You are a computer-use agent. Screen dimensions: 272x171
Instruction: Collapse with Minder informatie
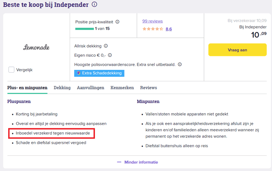tap(137, 162)
